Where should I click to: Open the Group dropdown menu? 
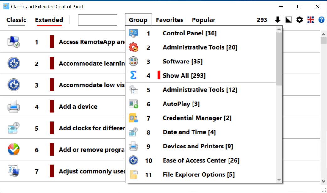[x=138, y=20]
